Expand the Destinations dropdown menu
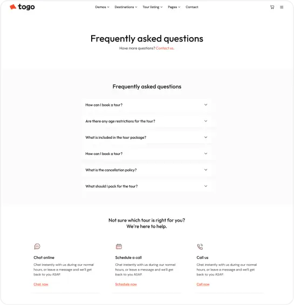This screenshot has width=294, height=305. point(126,7)
